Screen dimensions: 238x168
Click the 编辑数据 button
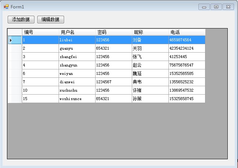tap(51, 19)
